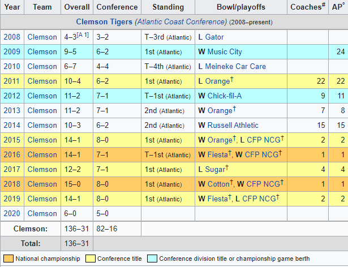Select the T–3rd (Atlantic) standing cell
This screenshot has height=267, width=348.
tap(168, 37)
